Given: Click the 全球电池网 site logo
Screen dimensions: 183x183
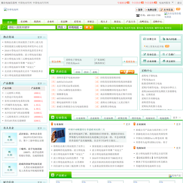Looking at the screenshot, I should 11,9.
